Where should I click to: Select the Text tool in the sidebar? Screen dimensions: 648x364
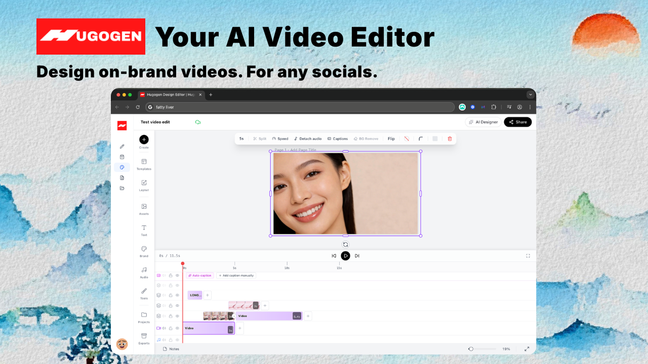144,231
